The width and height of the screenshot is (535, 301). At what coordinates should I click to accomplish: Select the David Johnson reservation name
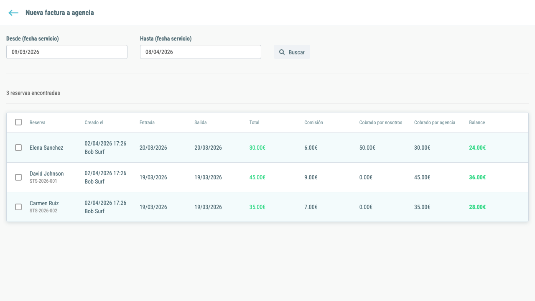(47, 173)
